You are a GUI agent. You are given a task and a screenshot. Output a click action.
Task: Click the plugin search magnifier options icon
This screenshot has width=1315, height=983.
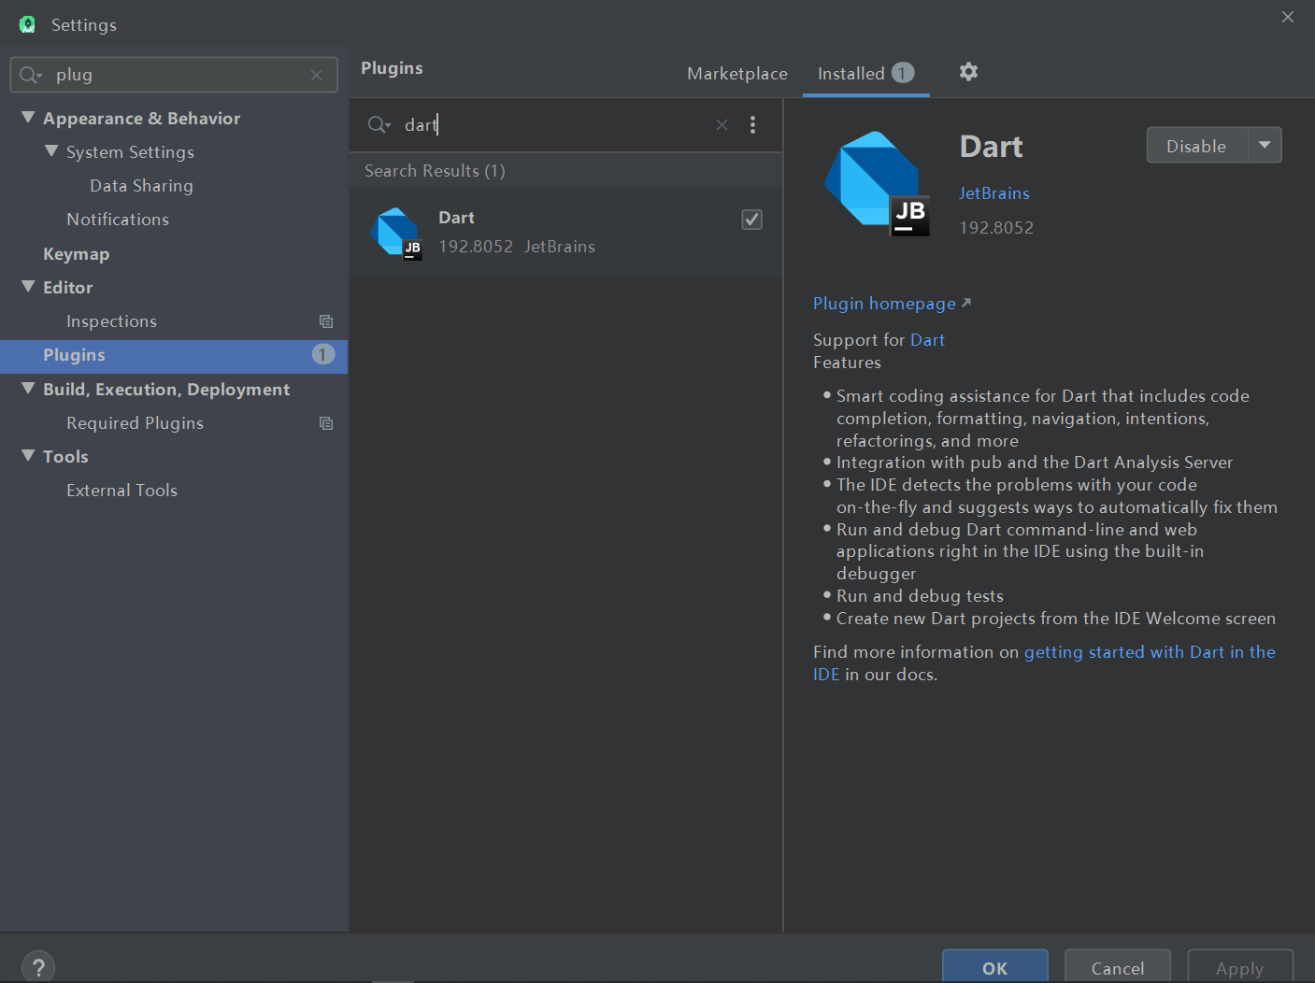coord(379,124)
